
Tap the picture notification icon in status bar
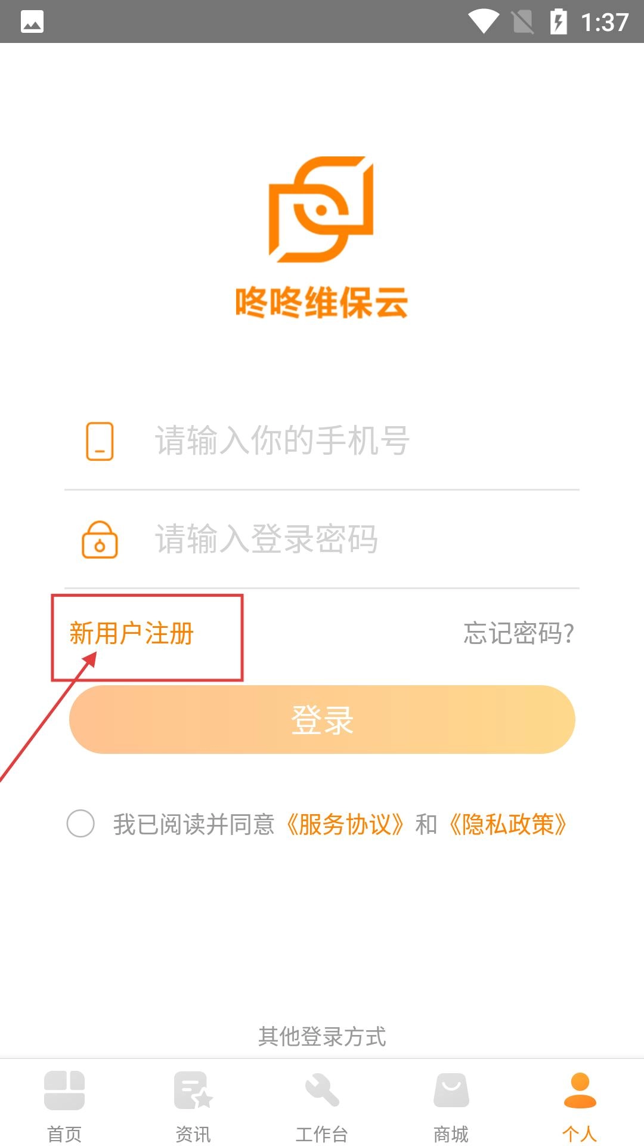[x=32, y=22]
